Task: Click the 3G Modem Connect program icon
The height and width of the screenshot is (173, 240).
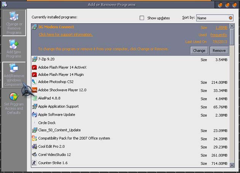Action: pyautogui.click(x=34, y=27)
